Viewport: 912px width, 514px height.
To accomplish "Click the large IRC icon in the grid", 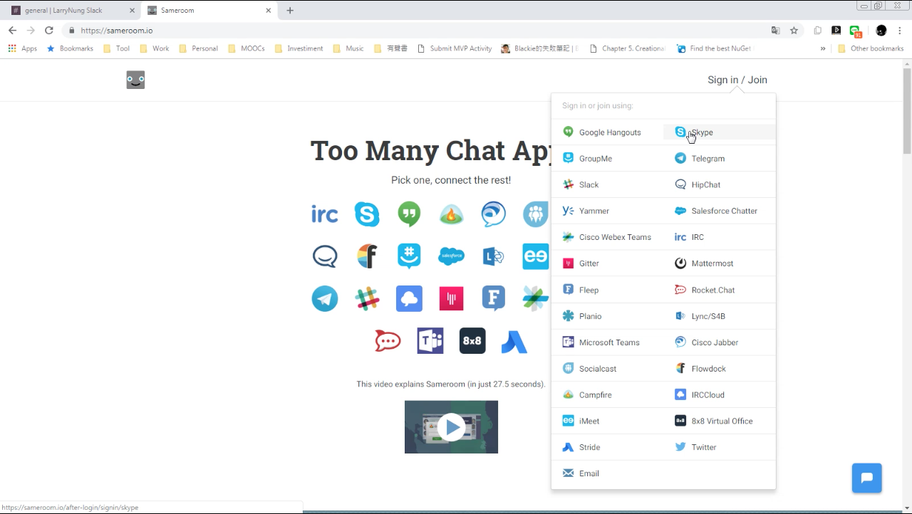I will [324, 214].
